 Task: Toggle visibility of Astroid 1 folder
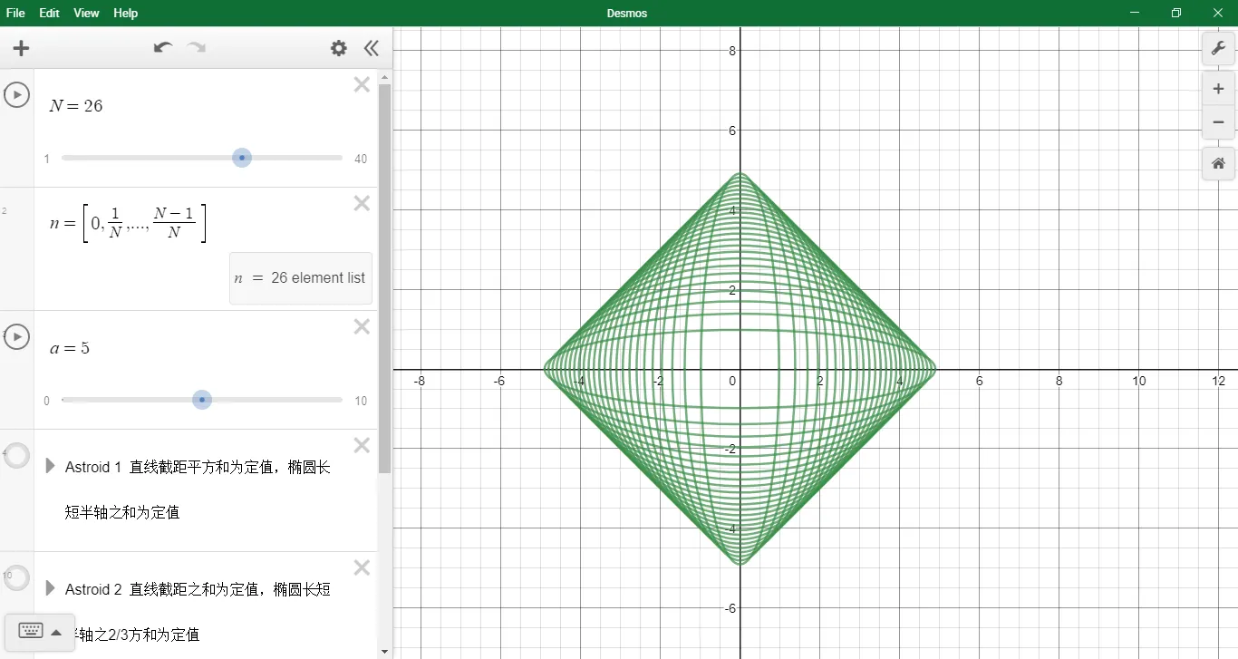16,456
